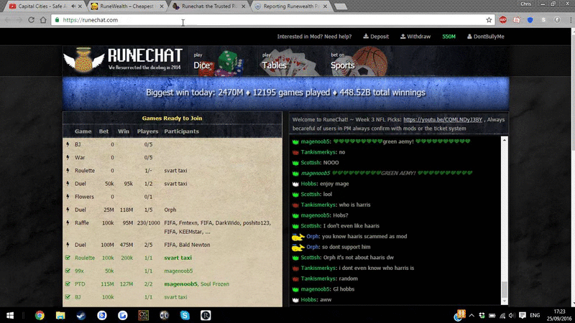Click the 'svart taxi' 50k Duel row
This screenshot has height=323, width=575.
pos(172,184)
